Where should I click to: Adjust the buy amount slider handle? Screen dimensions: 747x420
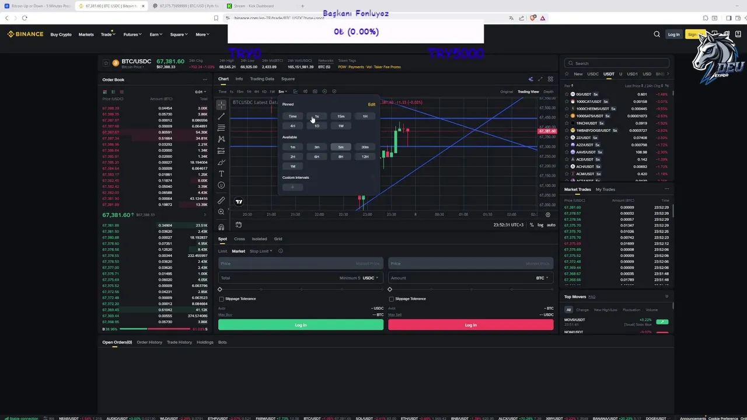click(x=220, y=289)
